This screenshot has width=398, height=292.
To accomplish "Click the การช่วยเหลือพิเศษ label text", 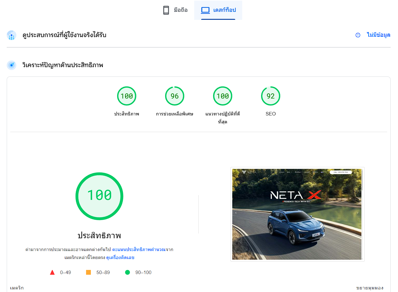I will pyautogui.click(x=175, y=114).
